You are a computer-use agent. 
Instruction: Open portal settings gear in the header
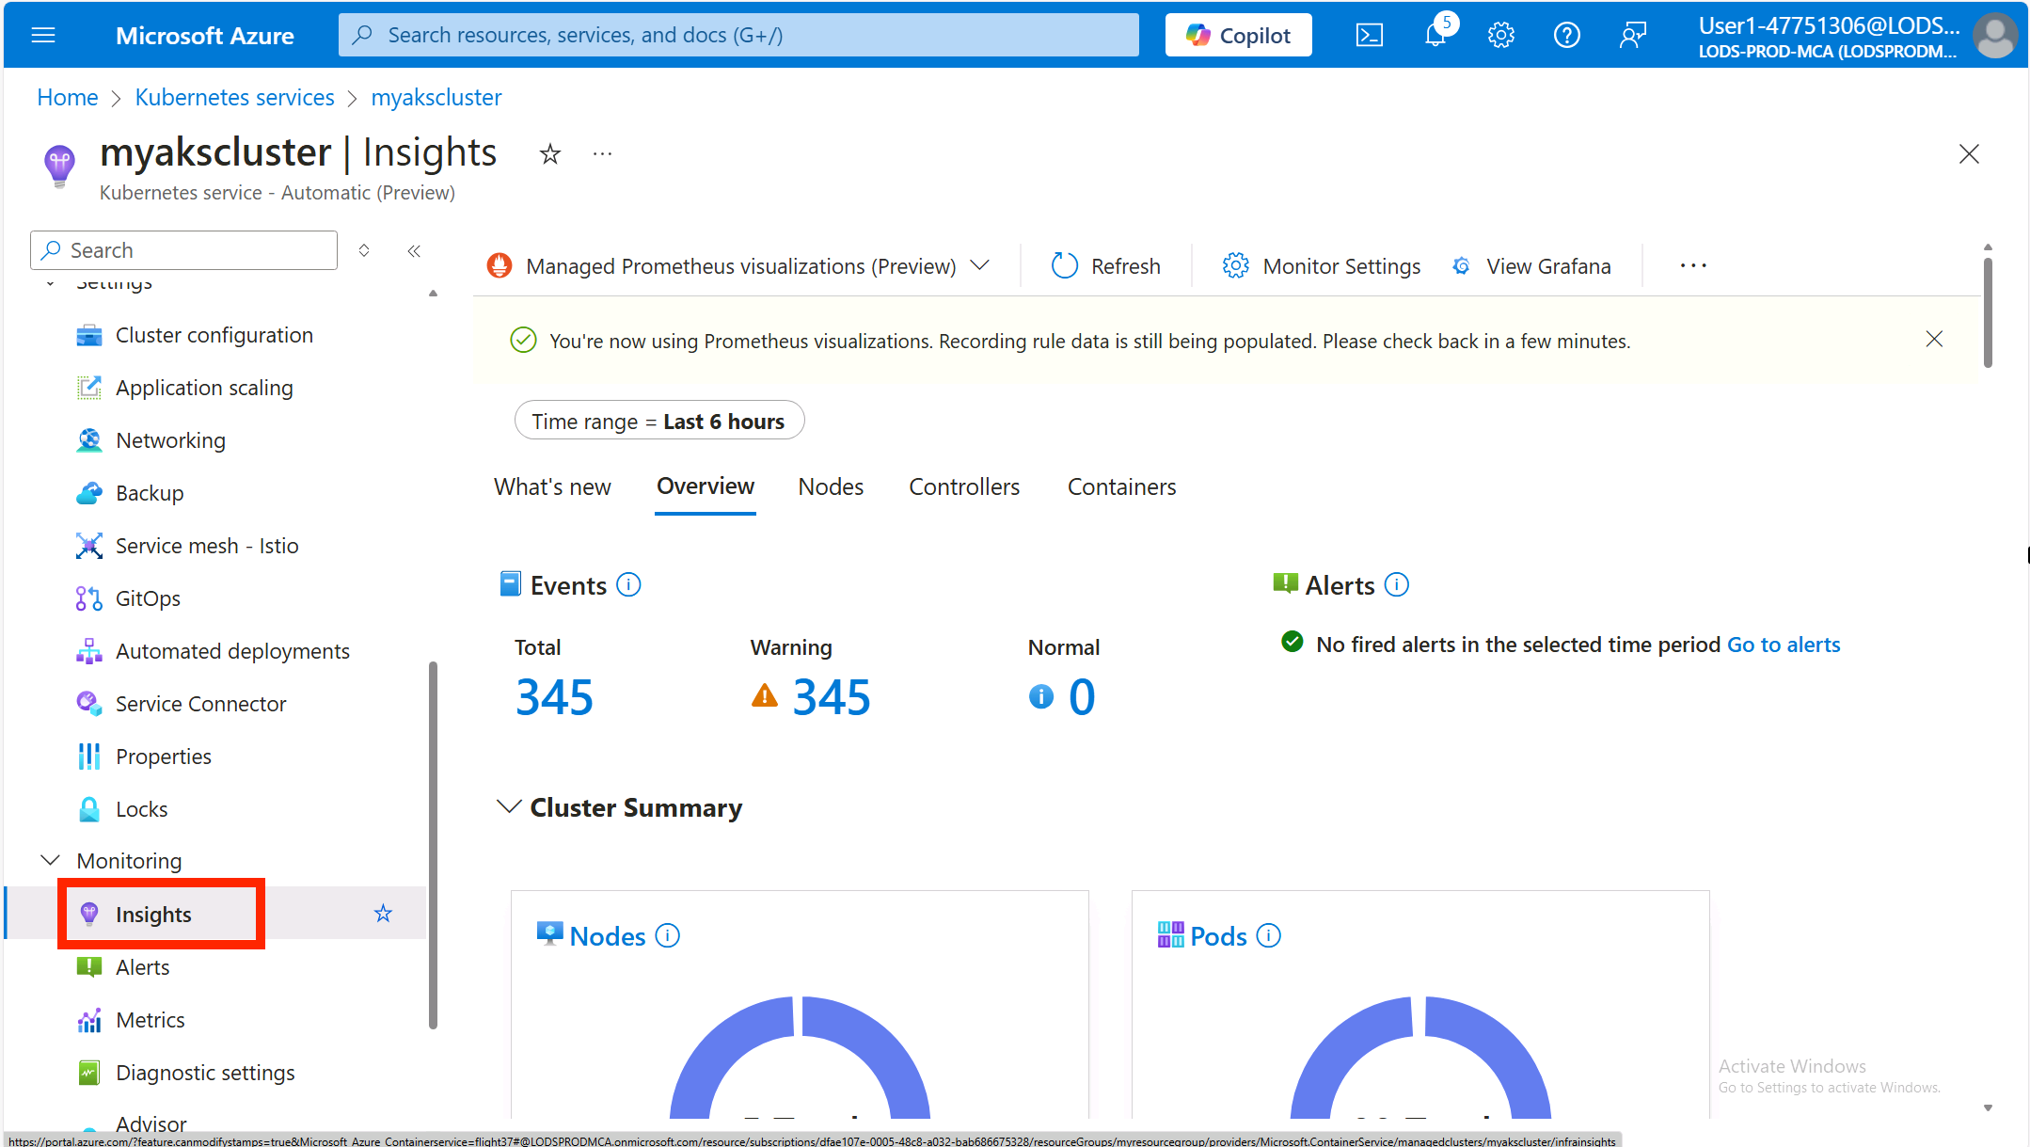click(x=1500, y=35)
